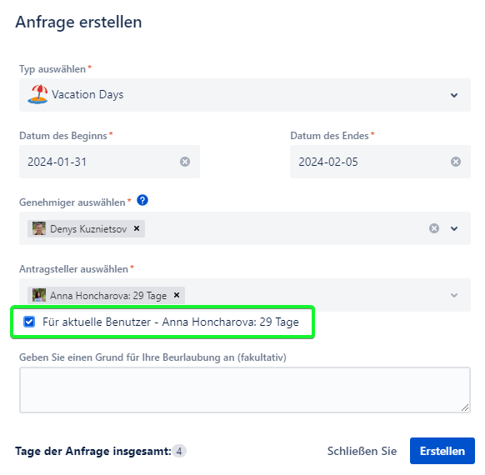Expand the Genehmiger auswählen dropdown arrow
The height and width of the screenshot is (475, 485).
click(454, 228)
